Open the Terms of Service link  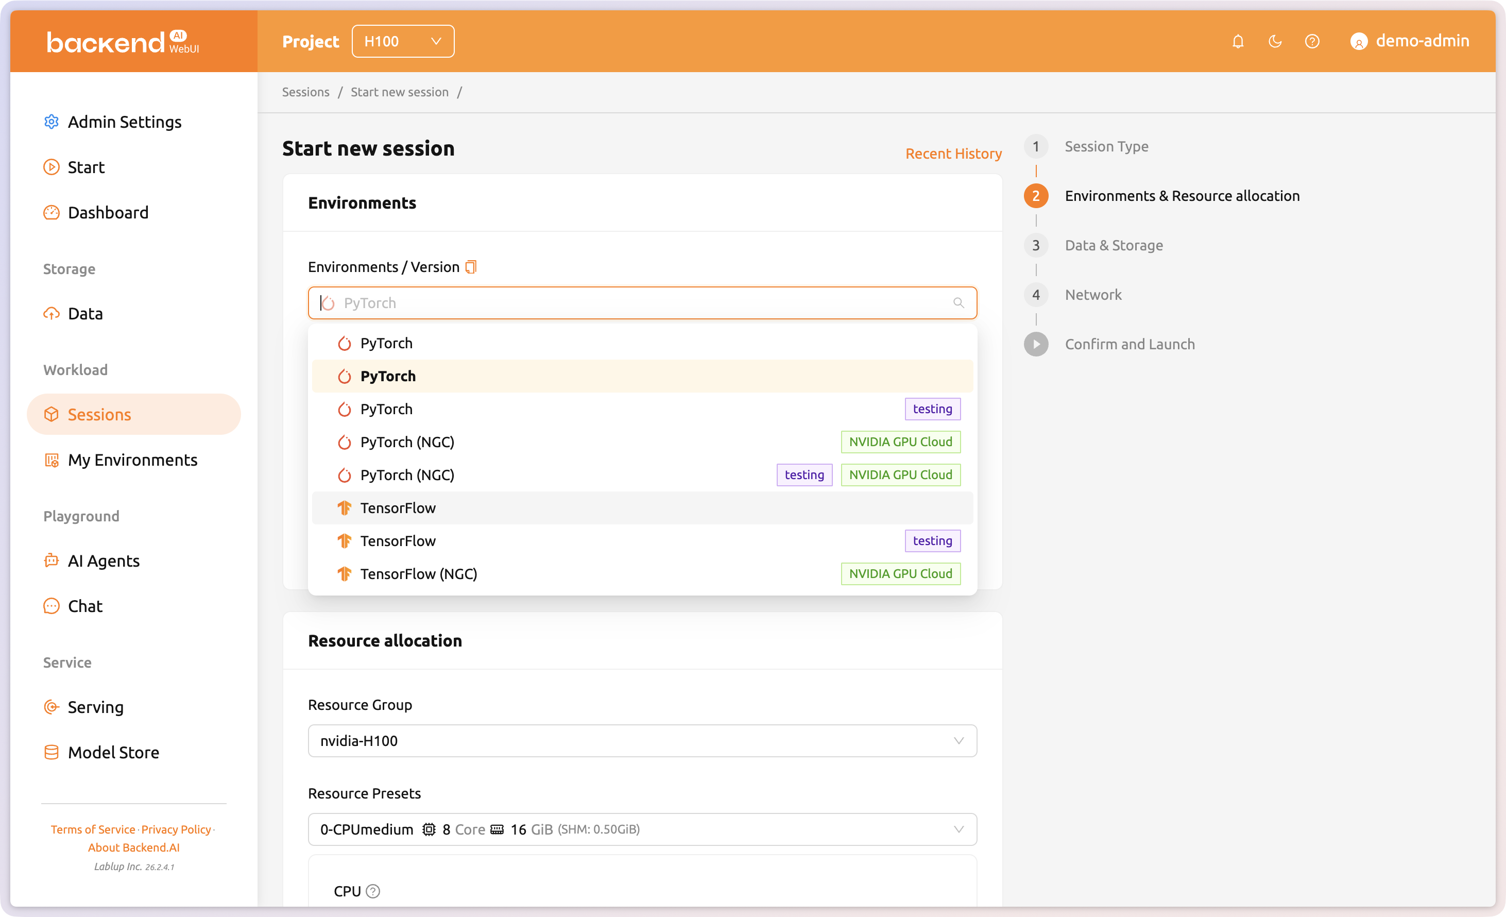coord(92,829)
